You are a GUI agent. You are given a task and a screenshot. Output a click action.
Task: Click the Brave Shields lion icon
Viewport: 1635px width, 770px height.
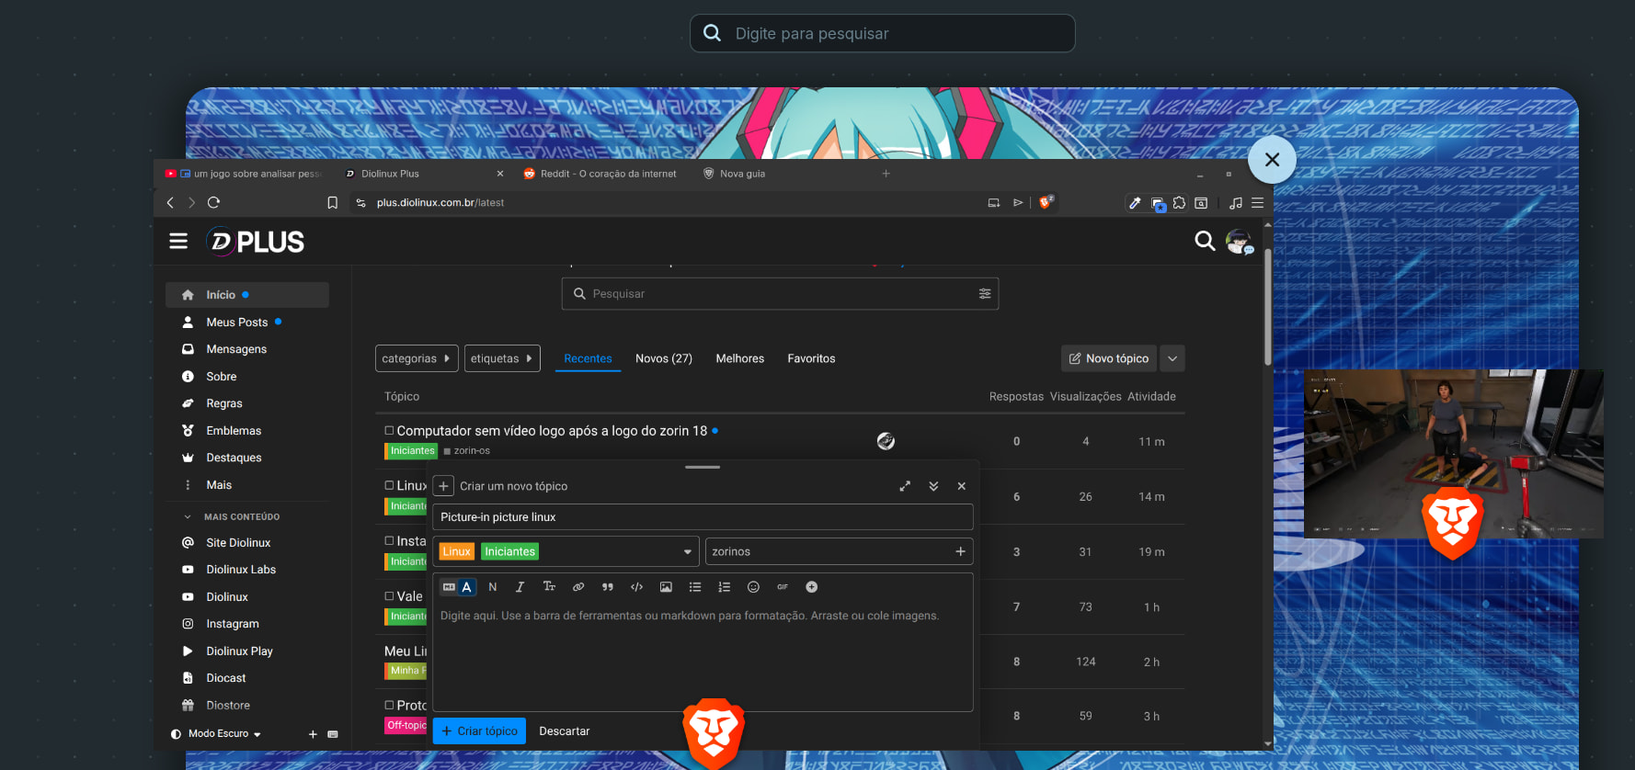[1046, 202]
